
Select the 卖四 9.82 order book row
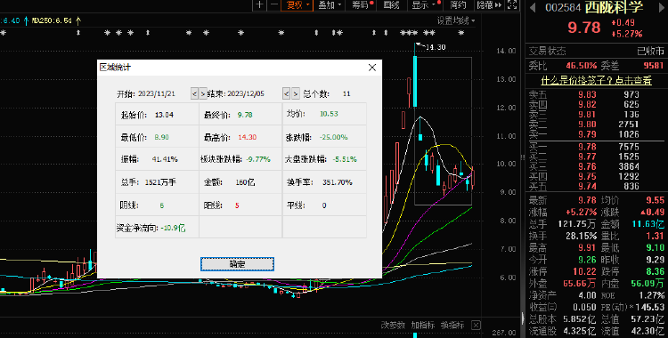(x=596, y=104)
